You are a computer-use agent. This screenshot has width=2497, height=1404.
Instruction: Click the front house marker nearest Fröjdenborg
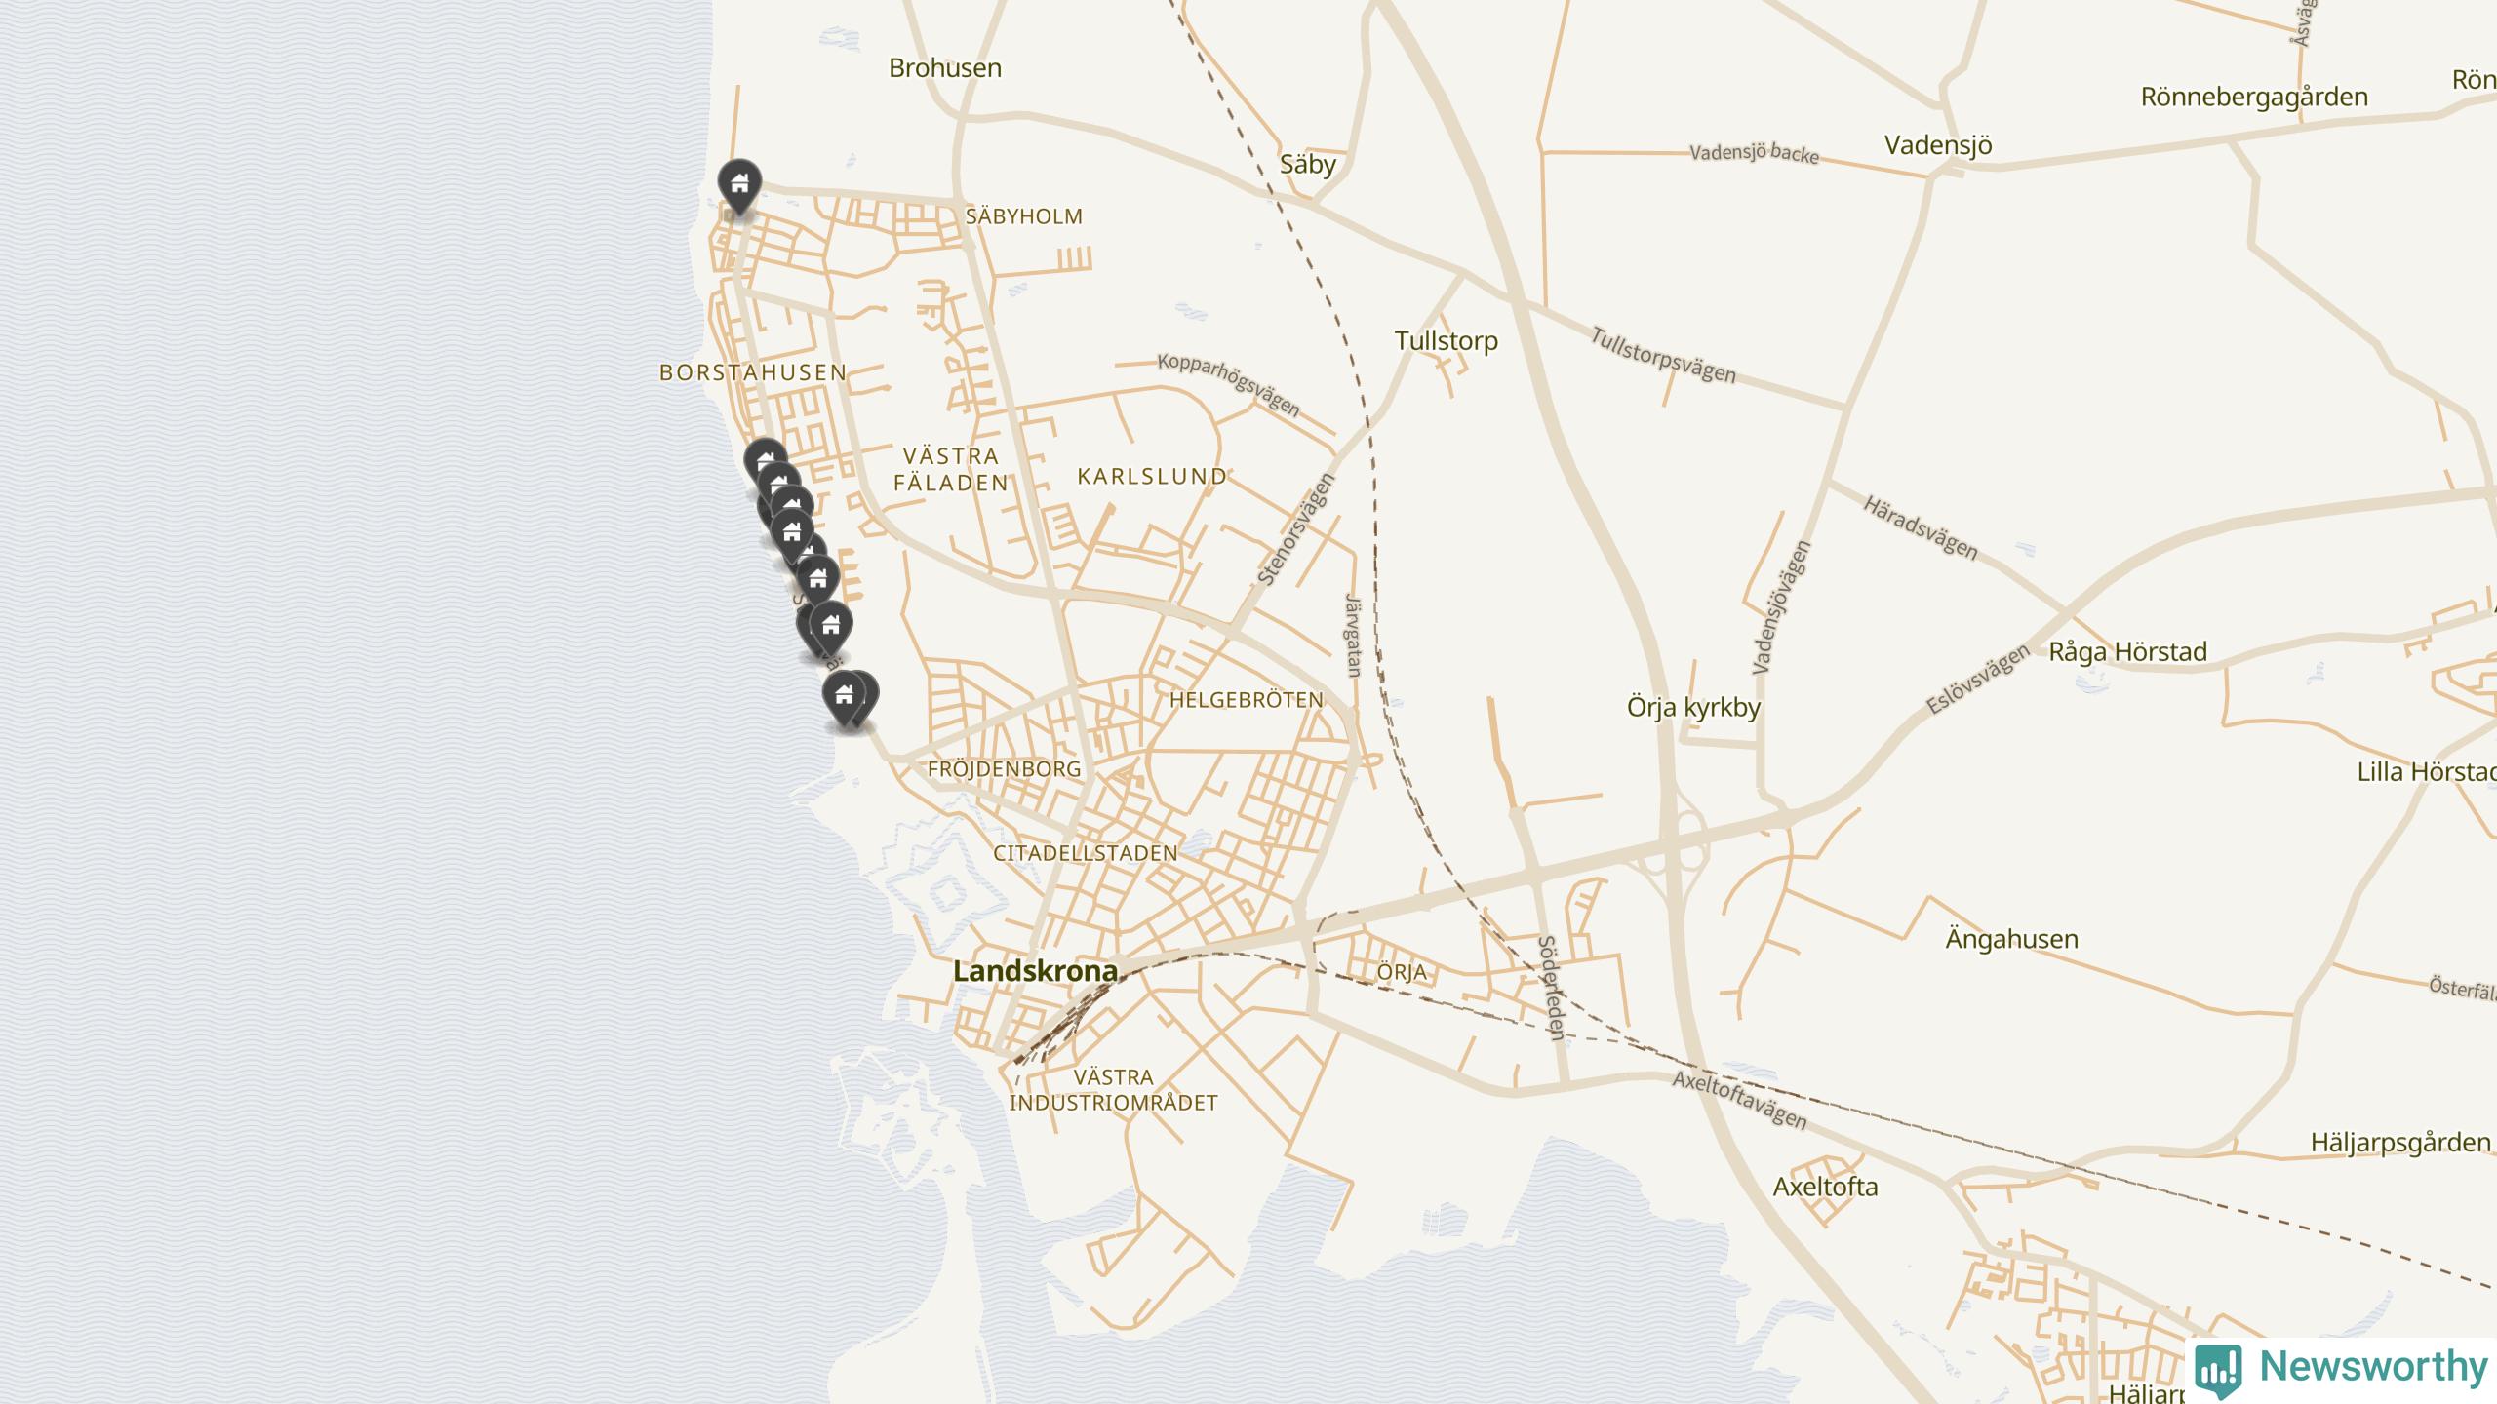point(844,696)
